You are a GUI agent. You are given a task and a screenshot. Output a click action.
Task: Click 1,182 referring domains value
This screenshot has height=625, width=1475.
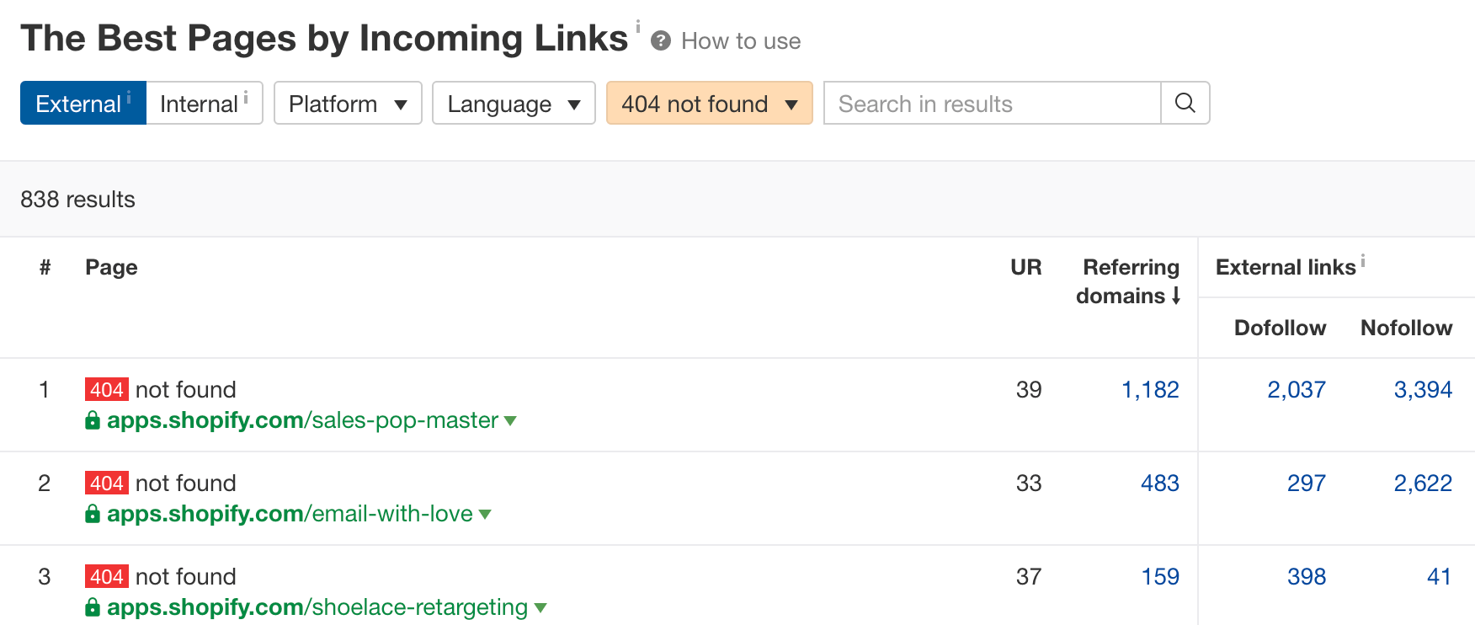tap(1150, 389)
